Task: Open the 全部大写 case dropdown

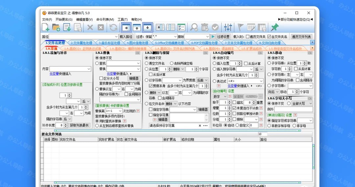Action: [302, 103]
